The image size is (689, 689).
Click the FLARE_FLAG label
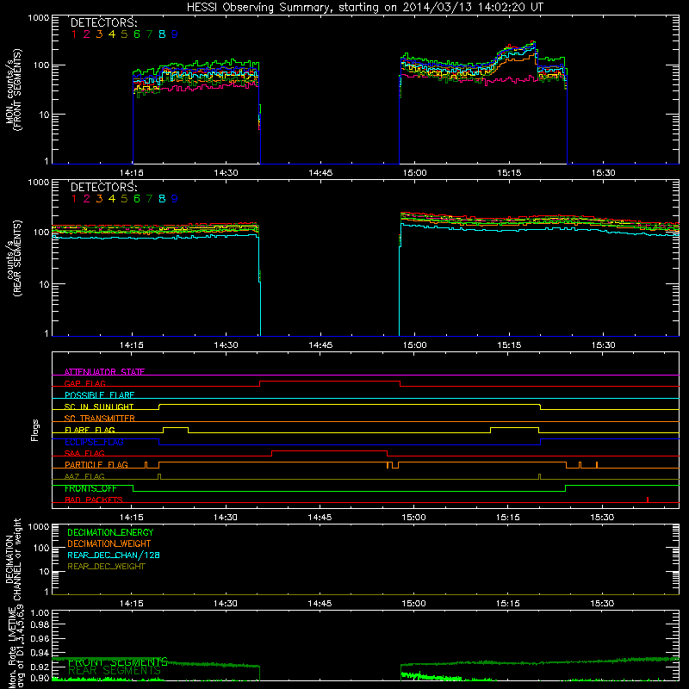pyautogui.click(x=90, y=430)
